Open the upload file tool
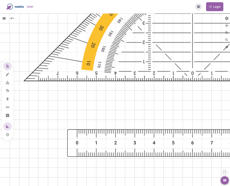 8,99
